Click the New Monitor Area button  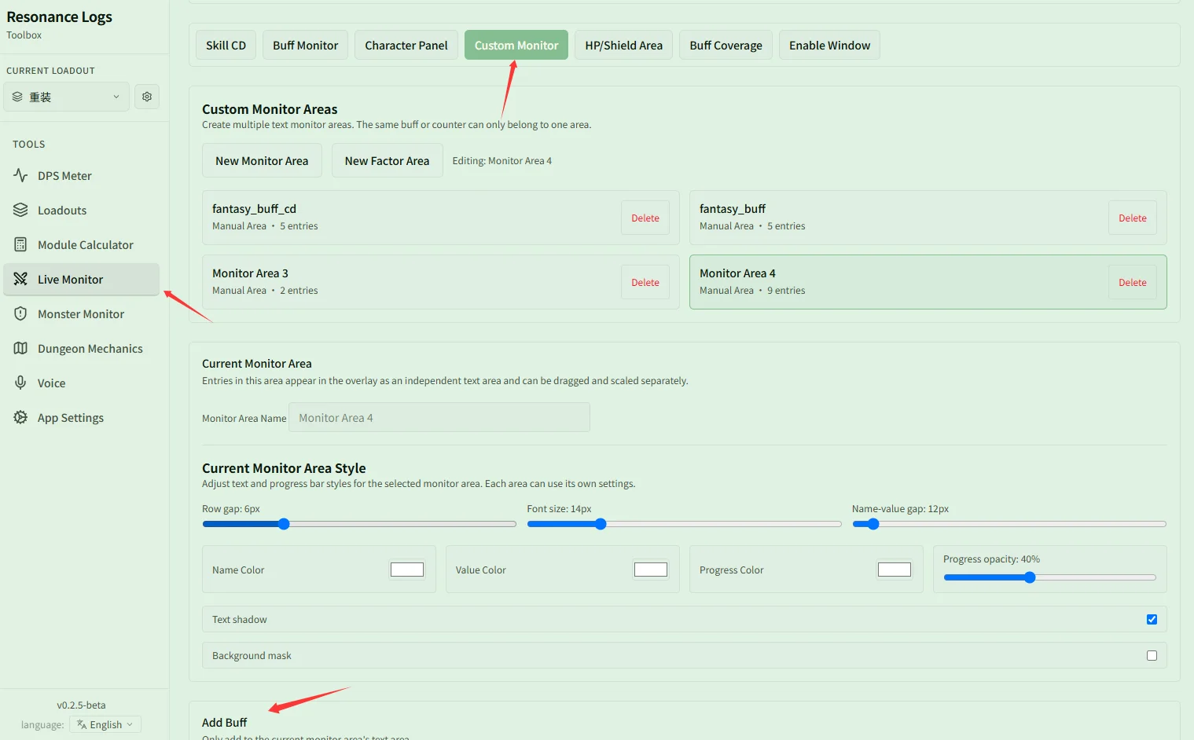tap(262, 160)
